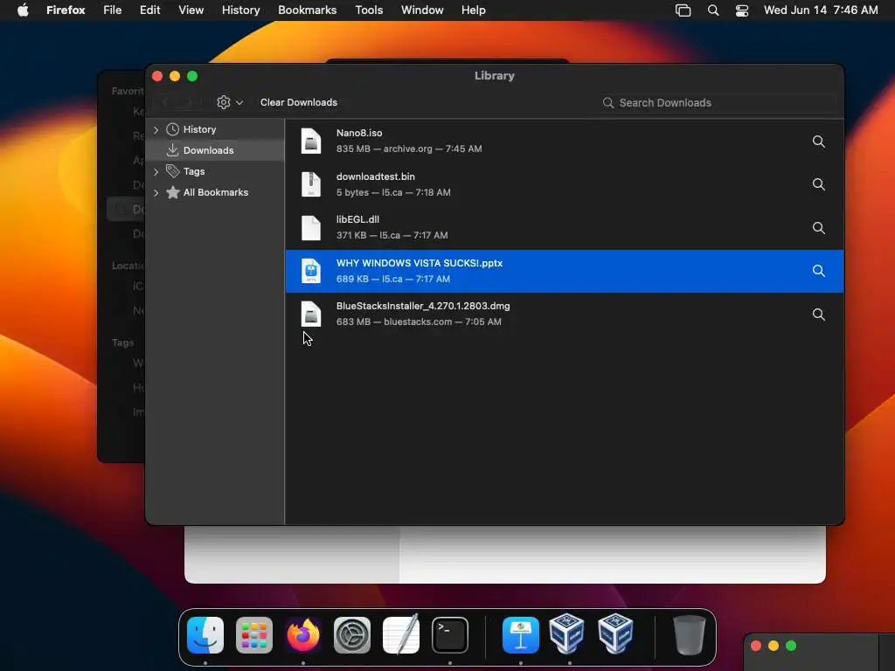Click the forward arrow in Library toolbar
Screen dimensions: 895x671
[x=189, y=103]
